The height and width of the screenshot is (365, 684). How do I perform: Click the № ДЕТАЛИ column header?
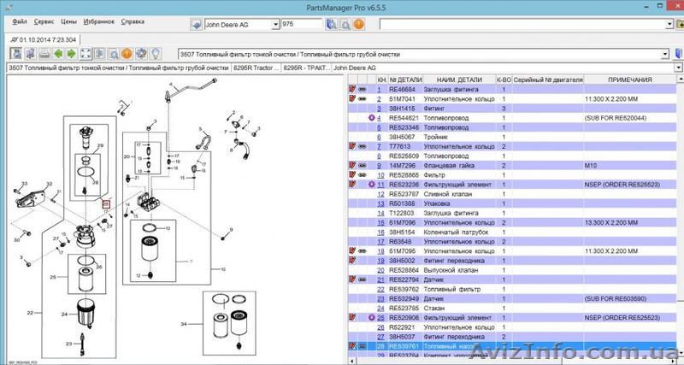tap(405, 79)
